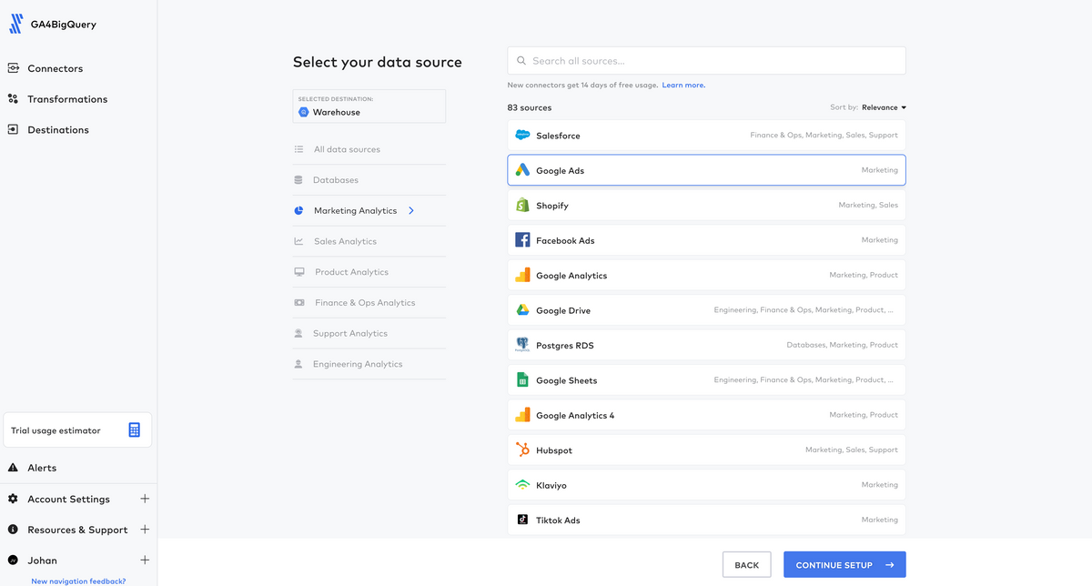Click the Search all sources field
1092x586 pixels.
click(706, 60)
